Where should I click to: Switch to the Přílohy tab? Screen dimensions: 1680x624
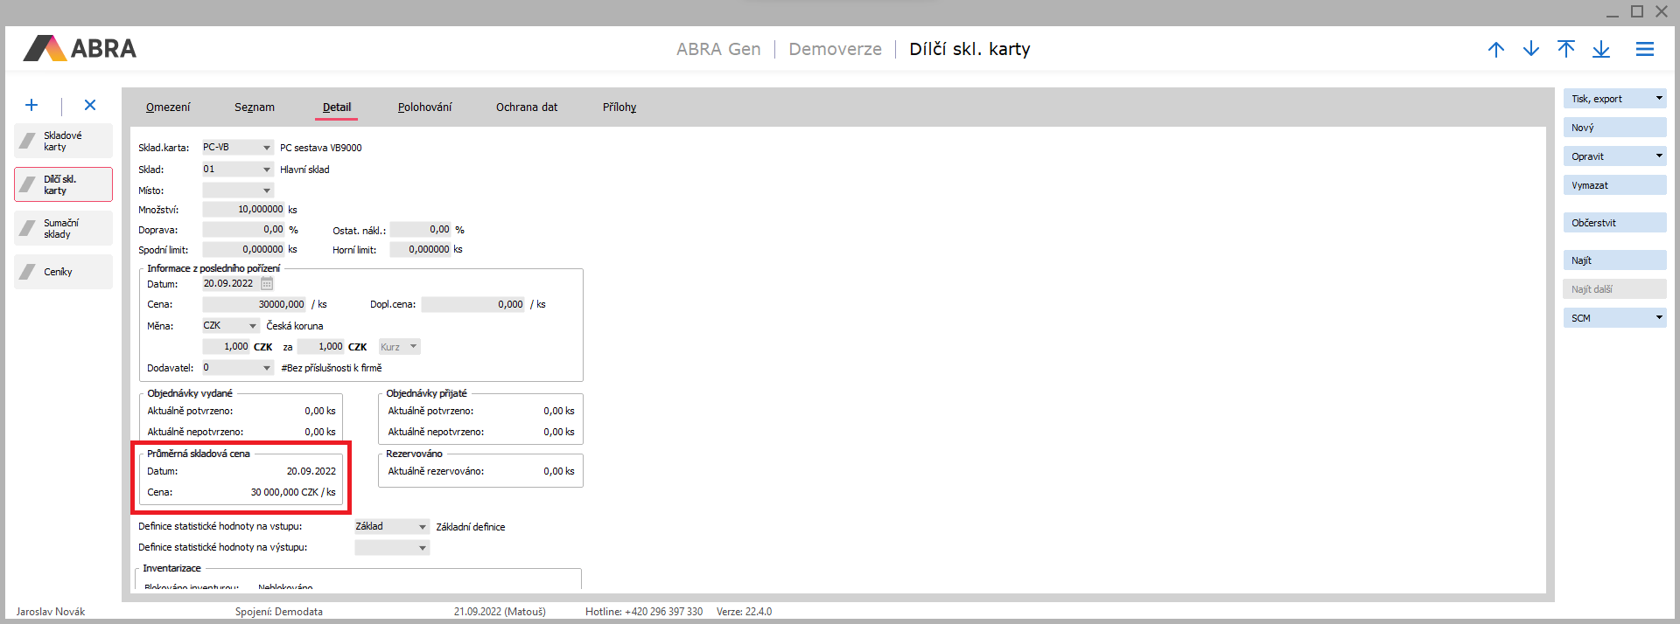(x=619, y=107)
